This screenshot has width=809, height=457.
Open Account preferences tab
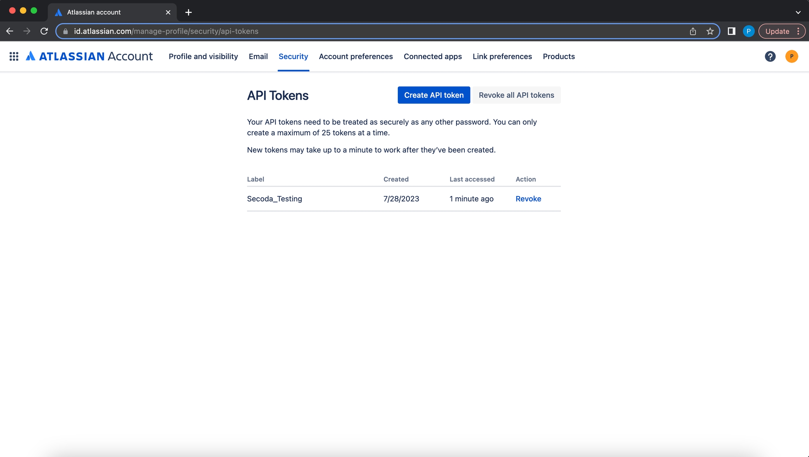pos(356,56)
